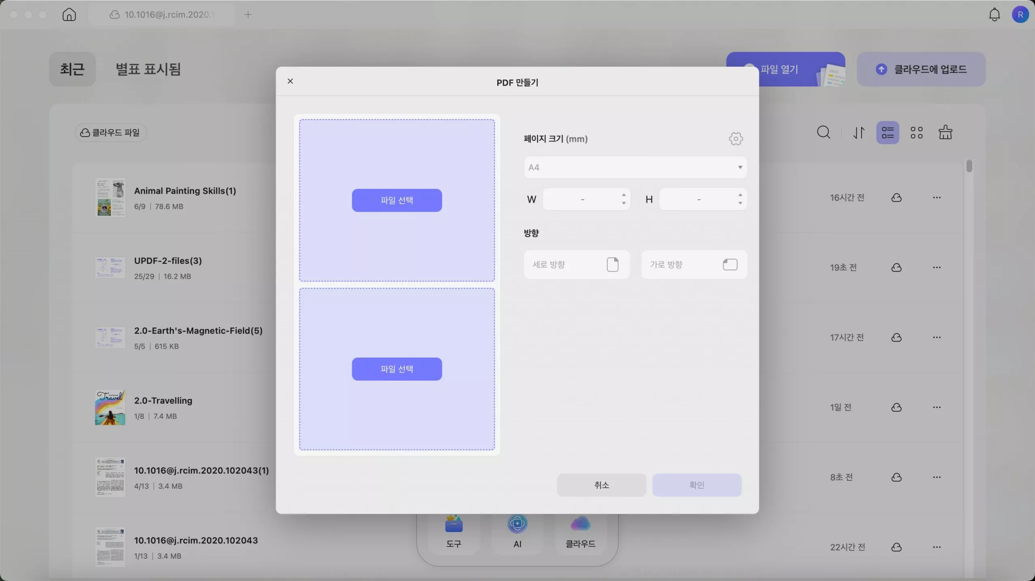Click the search magnifier icon
1035x581 pixels.
tap(824, 133)
